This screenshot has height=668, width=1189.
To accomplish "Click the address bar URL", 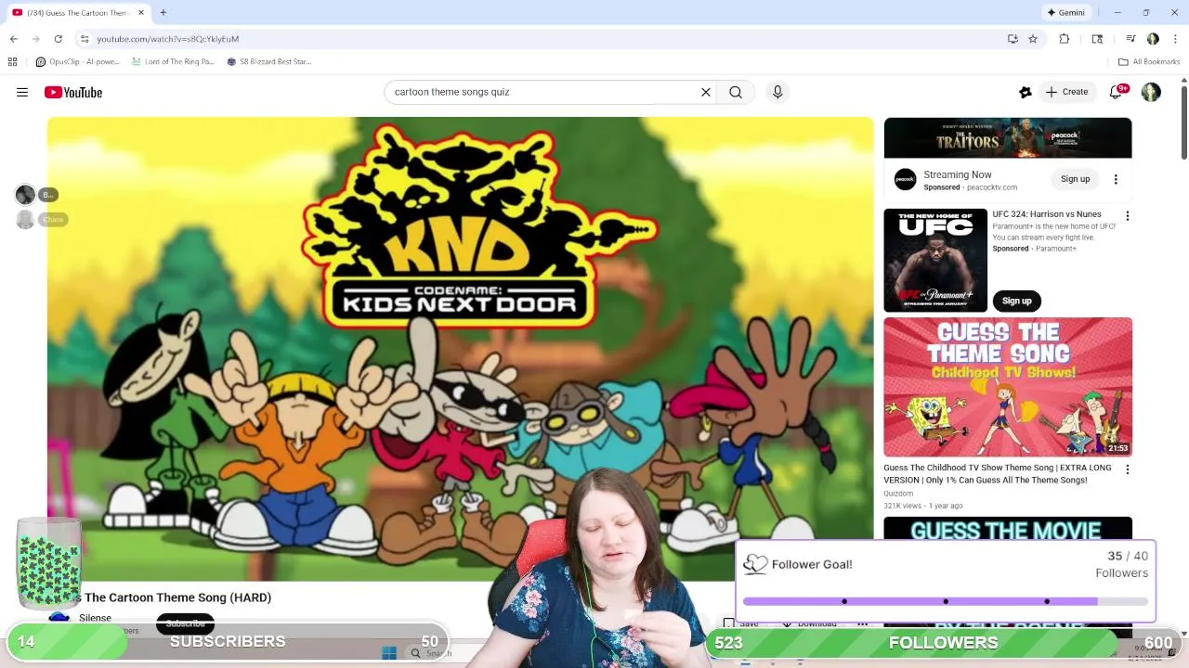I will pos(168,39).
